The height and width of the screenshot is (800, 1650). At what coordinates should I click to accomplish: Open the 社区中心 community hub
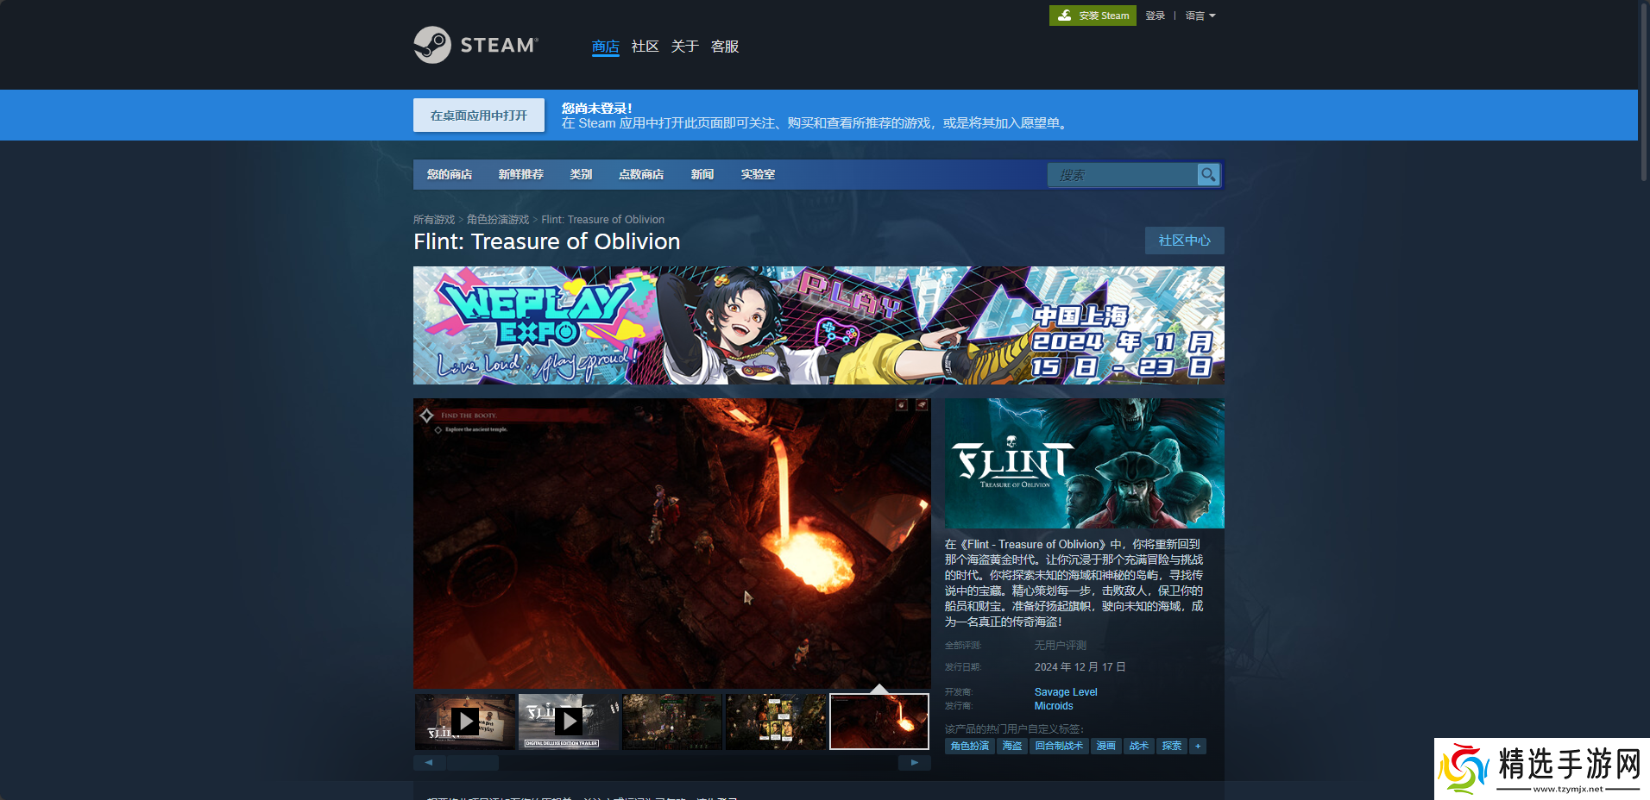[x=1184, y=241]
